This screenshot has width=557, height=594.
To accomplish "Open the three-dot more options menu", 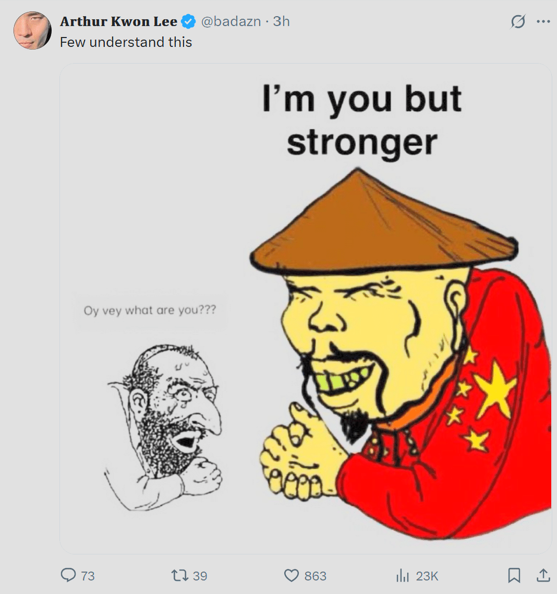I will click(543, 21).
